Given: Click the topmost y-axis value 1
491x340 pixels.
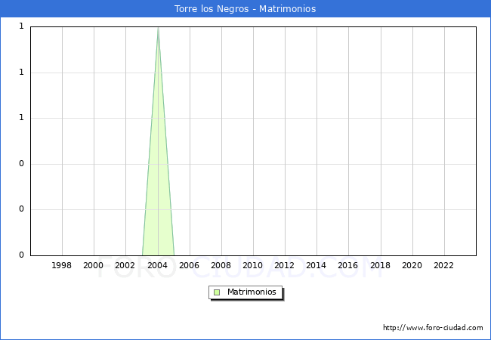Looking at the screenshot, I should tap(21, 27).
